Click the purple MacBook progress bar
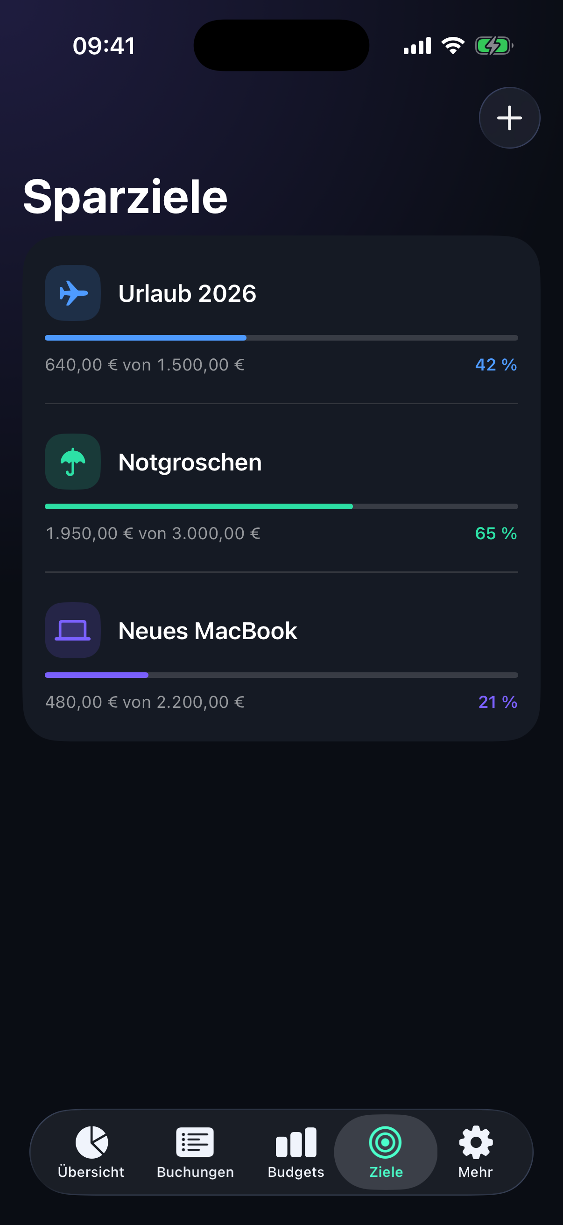 pyautogui.click(x=281, y=675)
